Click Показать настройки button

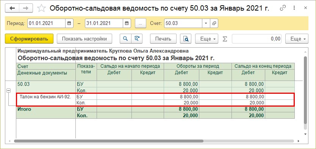point(84,39)
